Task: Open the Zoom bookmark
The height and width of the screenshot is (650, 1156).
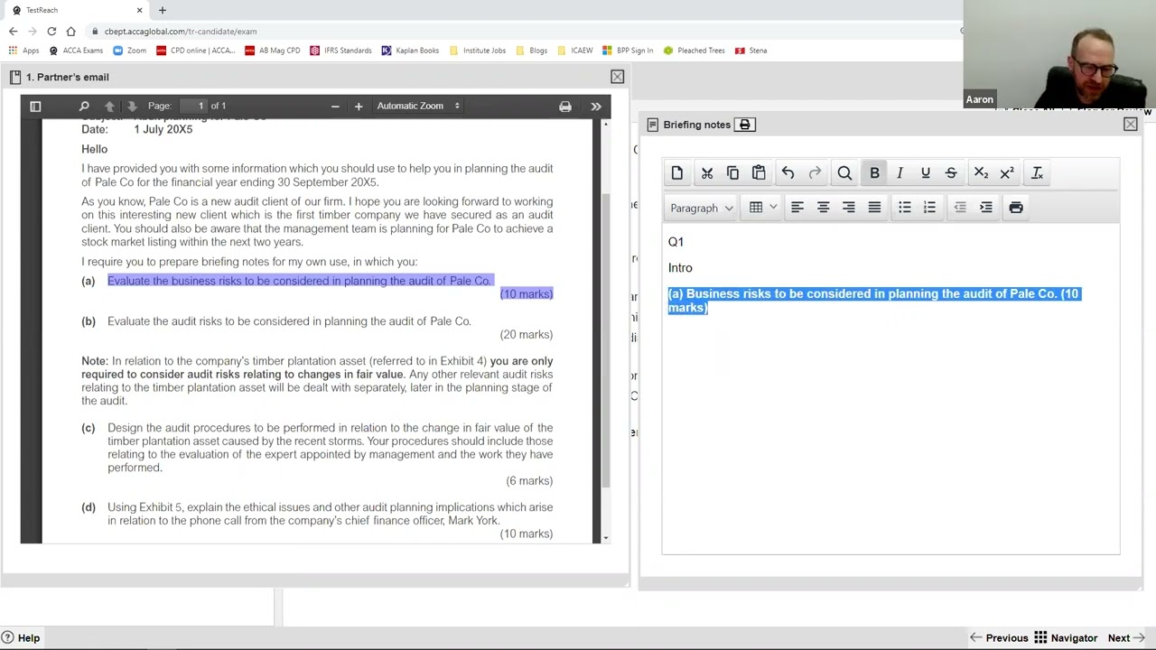Action: point(130,51)
